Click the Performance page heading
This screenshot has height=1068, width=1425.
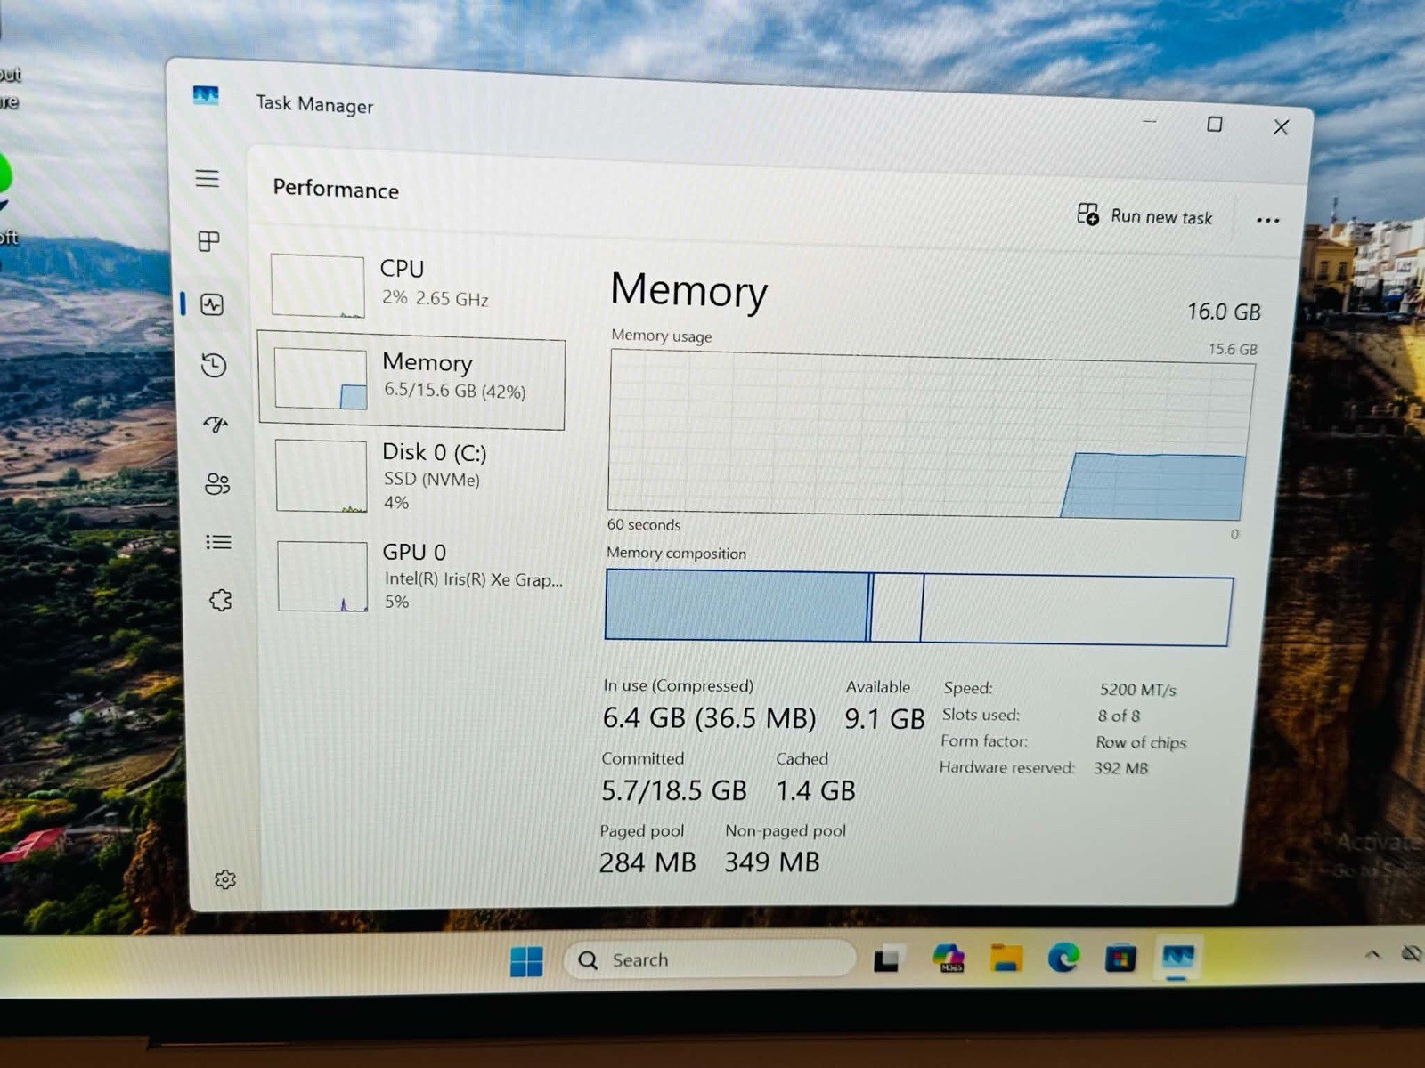[336, 189]
